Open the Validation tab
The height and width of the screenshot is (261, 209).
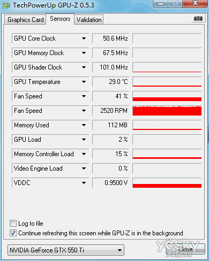89,20
